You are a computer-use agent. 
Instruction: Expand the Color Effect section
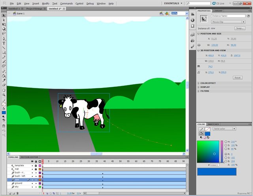[208, 83]
